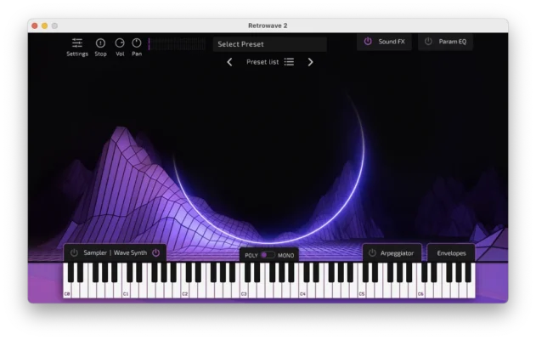Open the Sampler section
536x340 pixels.
[x=95, y=252]
